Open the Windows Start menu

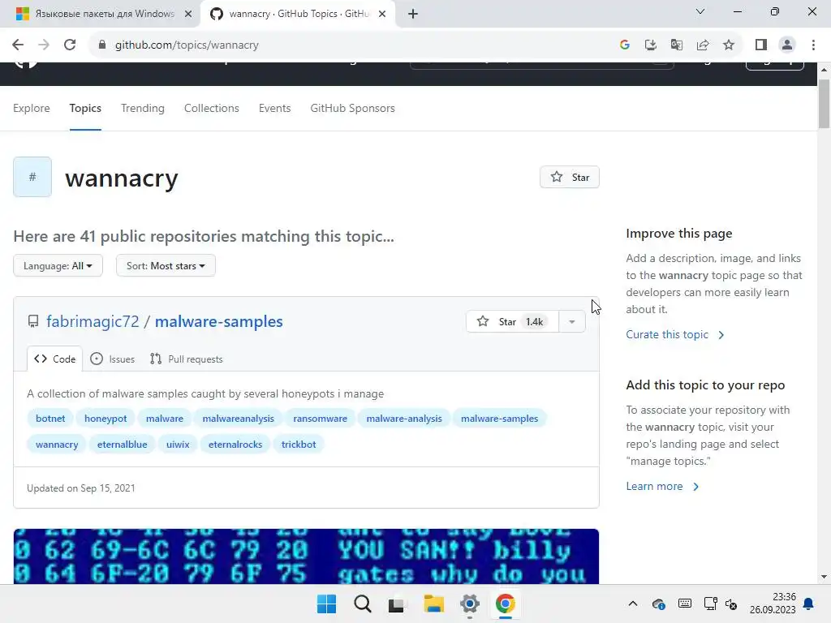(x=326, y=604)
